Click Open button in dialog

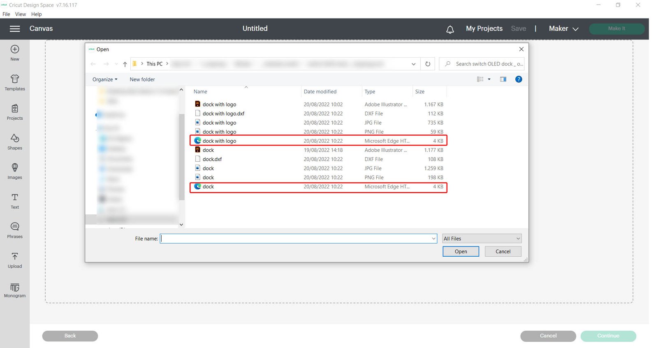click(461, 251)
